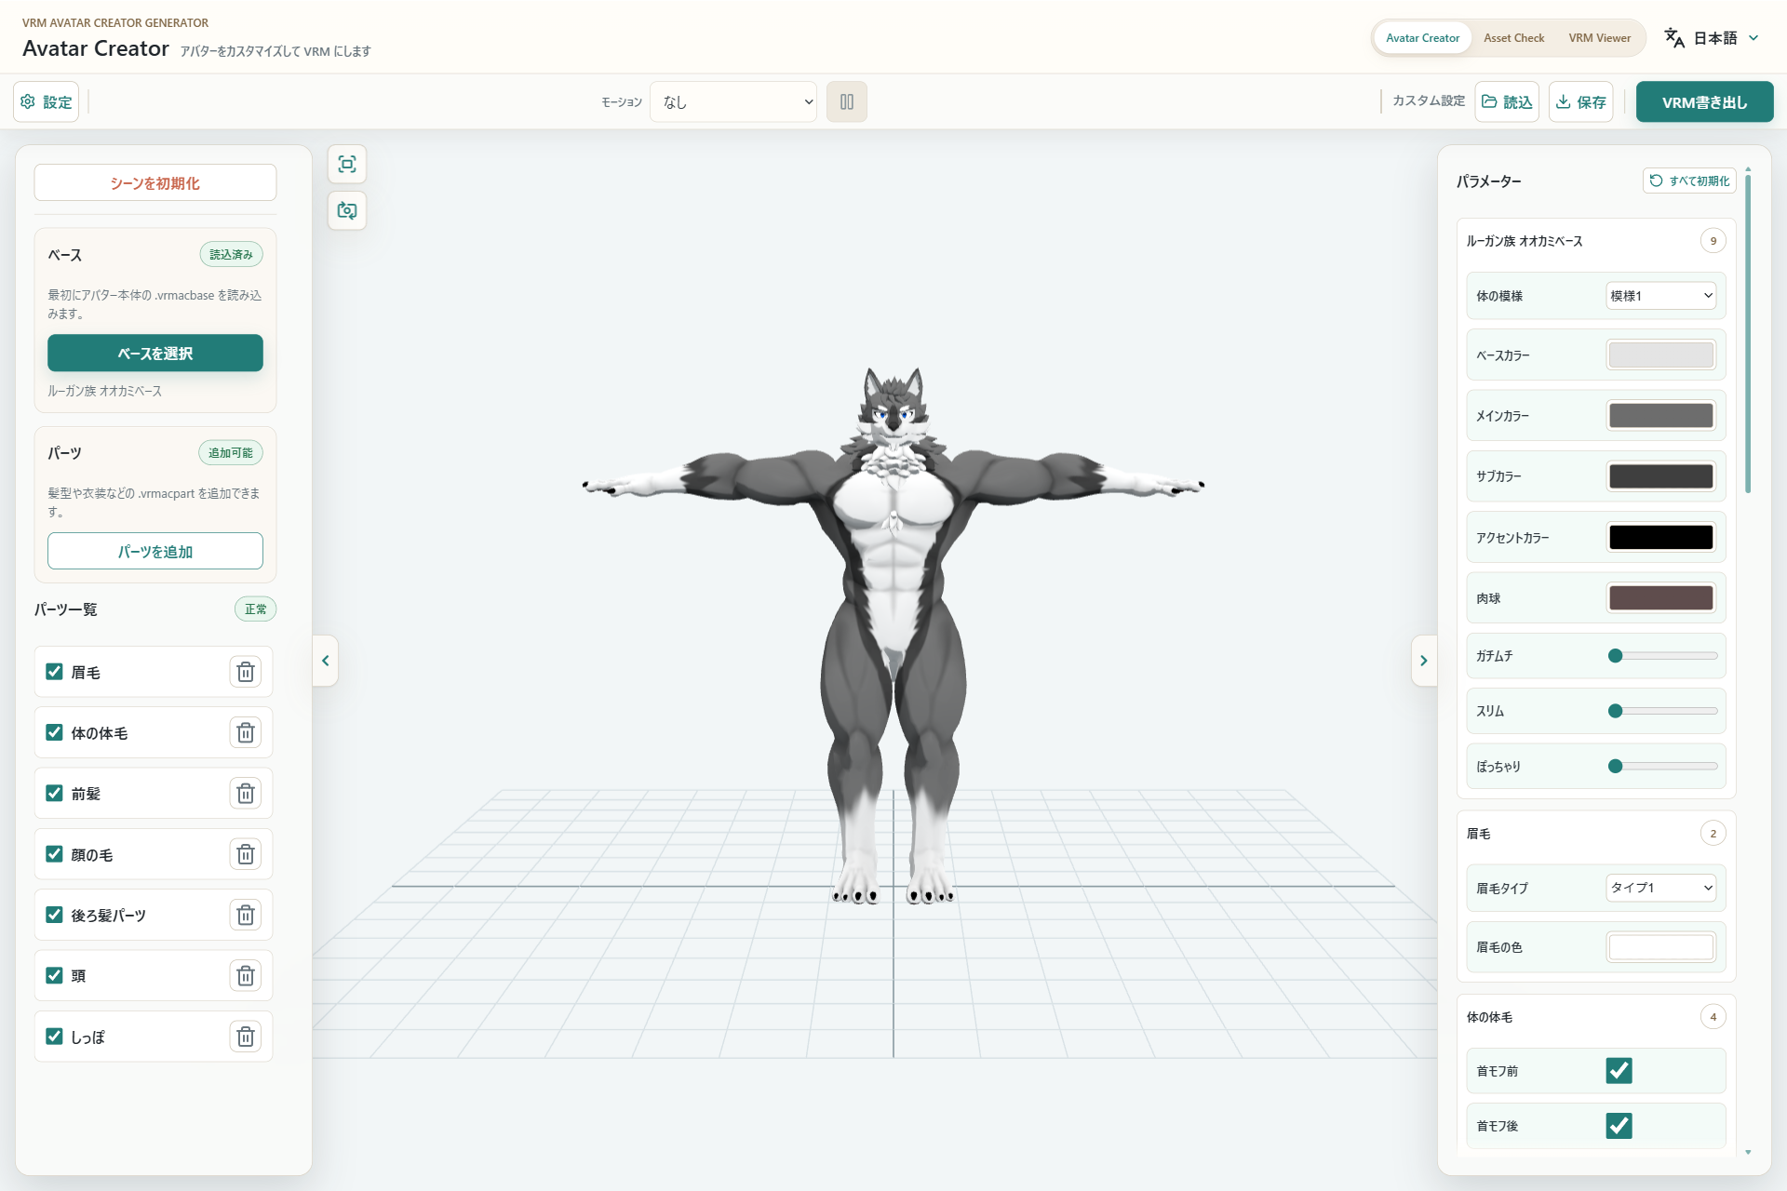Collapse the right panel with chevron
The image size is (1787, 1191).
coord(1424,661)
